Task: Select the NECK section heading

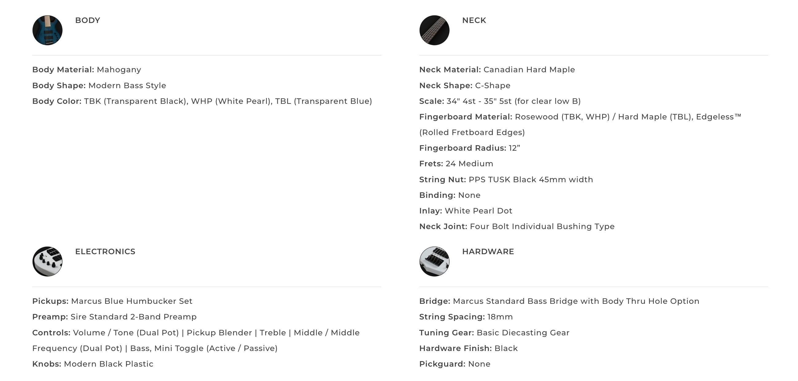Action: pos(474,21)
